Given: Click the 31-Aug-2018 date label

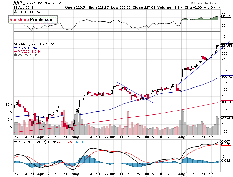Looking at the screenshot, I should 23,7.
